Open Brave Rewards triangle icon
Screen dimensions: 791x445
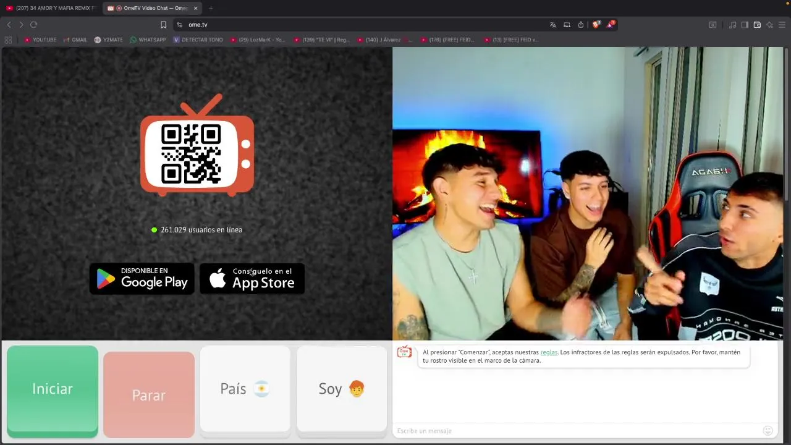[x=611, y=25]
